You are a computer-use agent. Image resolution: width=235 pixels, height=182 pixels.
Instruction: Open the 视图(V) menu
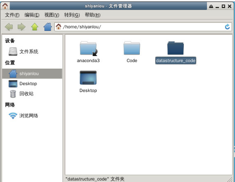52,15
